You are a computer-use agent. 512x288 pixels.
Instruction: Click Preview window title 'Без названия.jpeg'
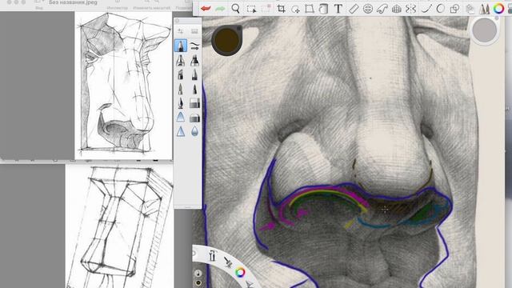73,2
